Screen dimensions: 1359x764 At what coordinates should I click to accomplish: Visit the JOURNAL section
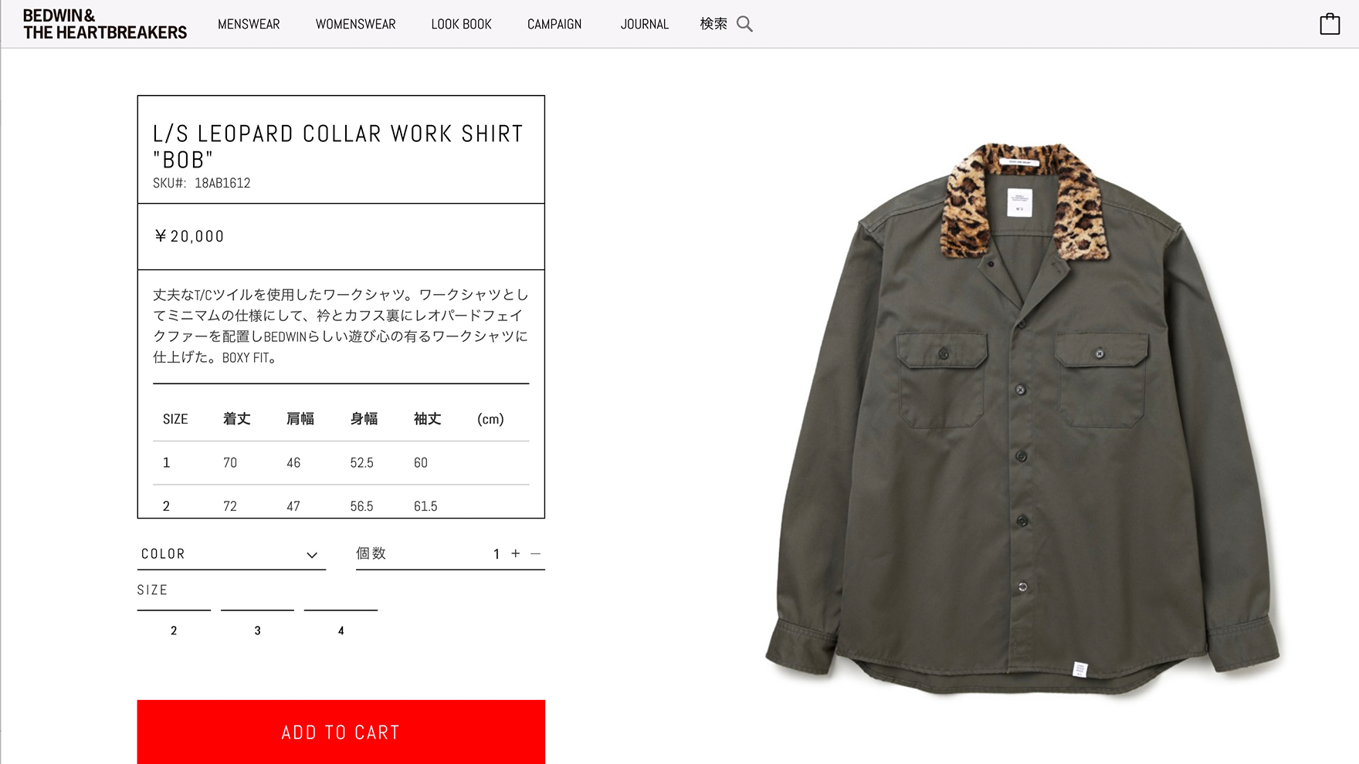tap(645, 24)
